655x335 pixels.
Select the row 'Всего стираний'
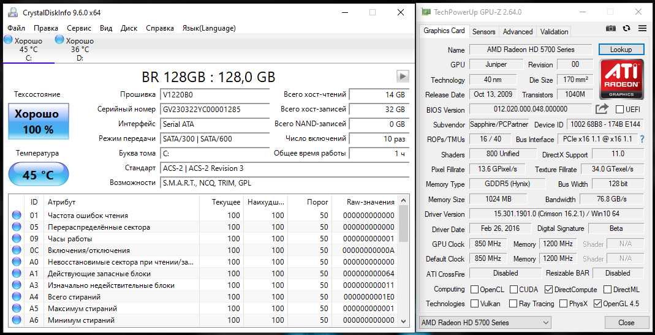203,297
